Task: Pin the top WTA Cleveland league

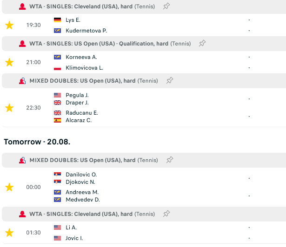Action: click(166, 6)
